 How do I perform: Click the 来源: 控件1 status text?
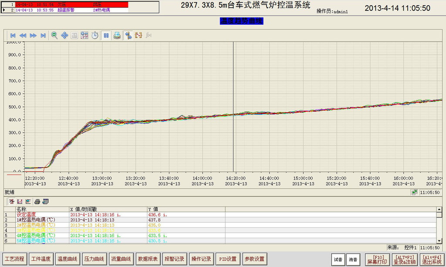[x=402, y=248]
